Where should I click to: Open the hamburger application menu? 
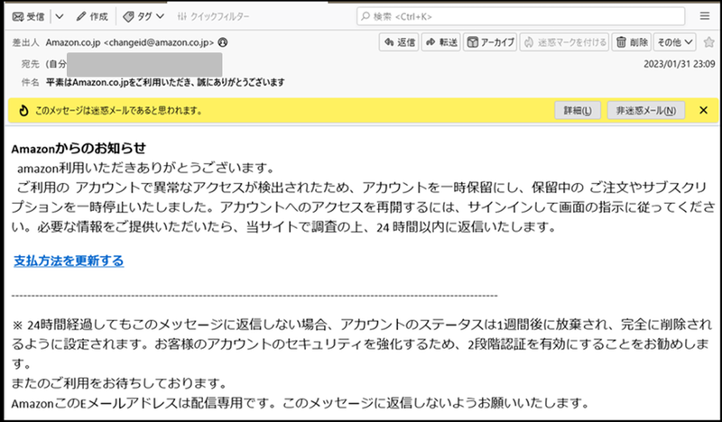[x=705, y=16]
